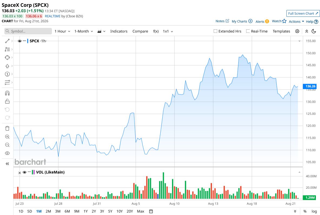The image size is (320, 215).
Task: Open Help link
Action: [x=312, y=21]
